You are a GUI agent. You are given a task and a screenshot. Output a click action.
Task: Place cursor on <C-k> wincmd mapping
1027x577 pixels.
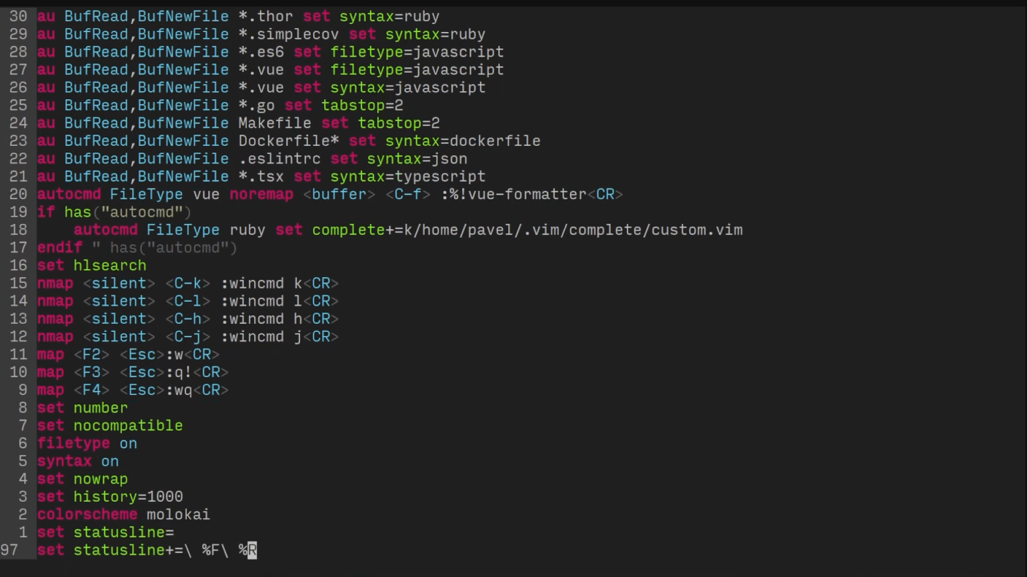187,283
